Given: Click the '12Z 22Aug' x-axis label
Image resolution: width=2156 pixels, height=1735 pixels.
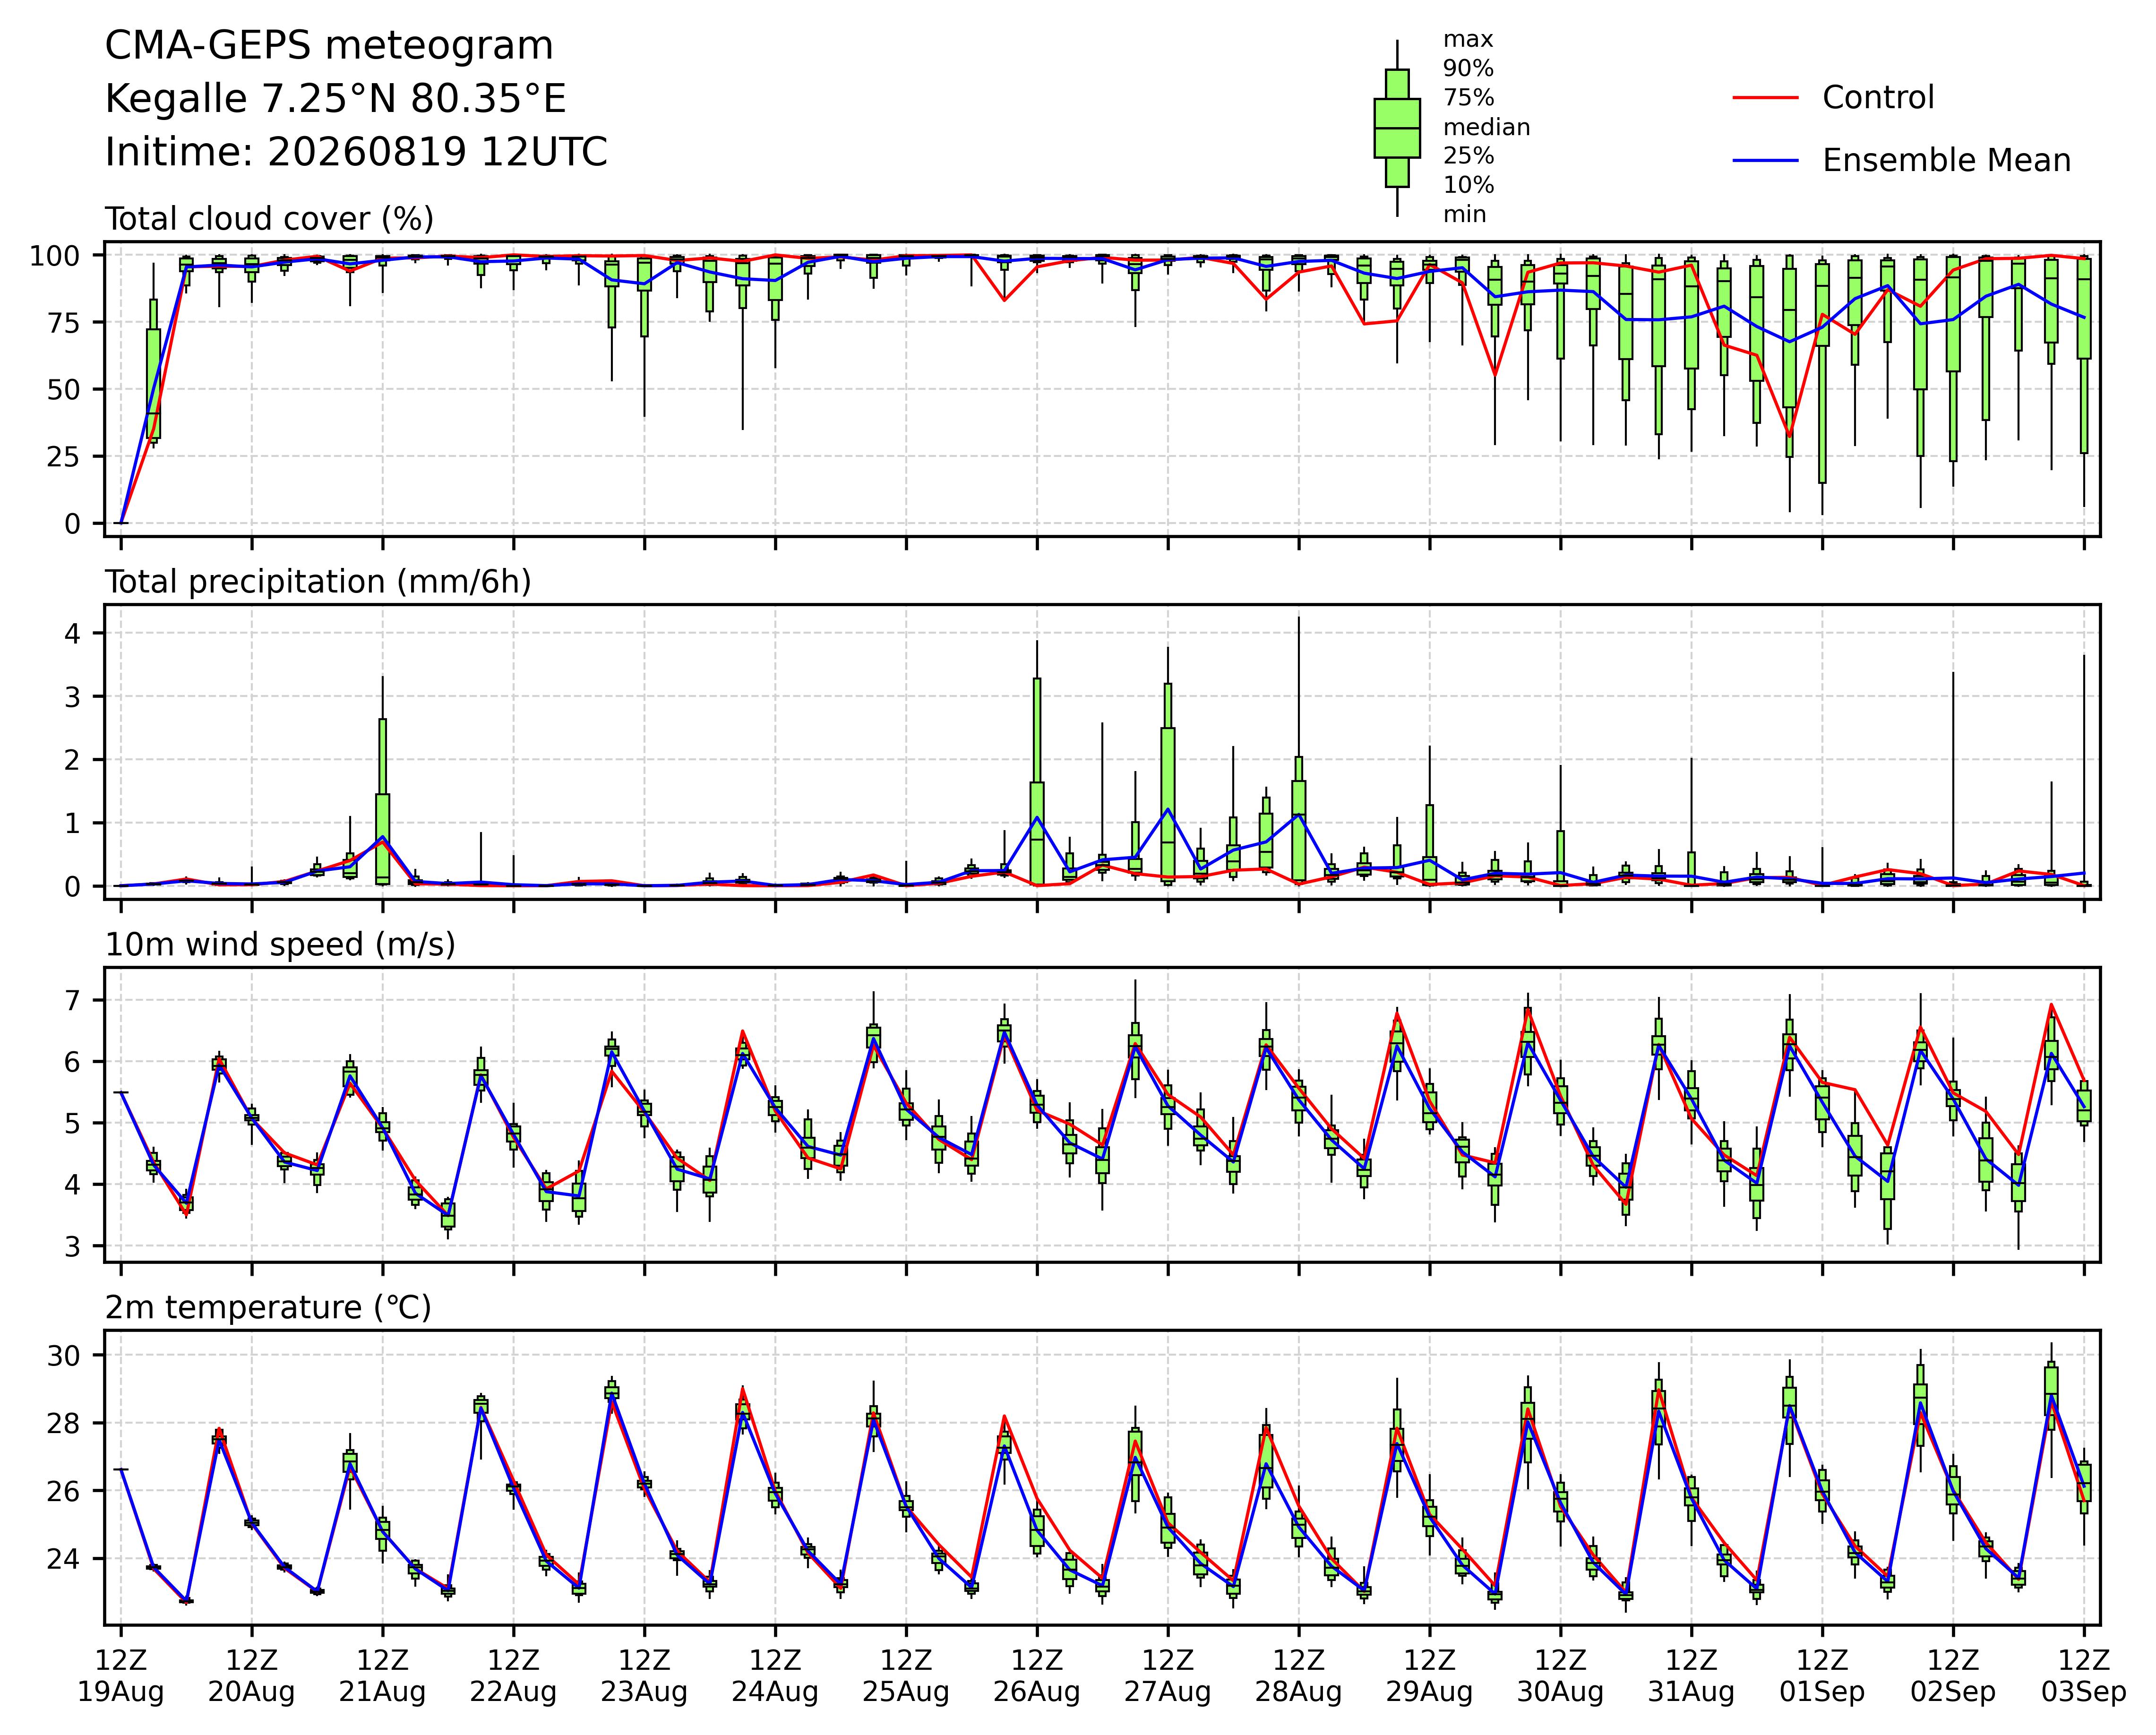Looking at the screenshot, I should tap(514, 1676).
